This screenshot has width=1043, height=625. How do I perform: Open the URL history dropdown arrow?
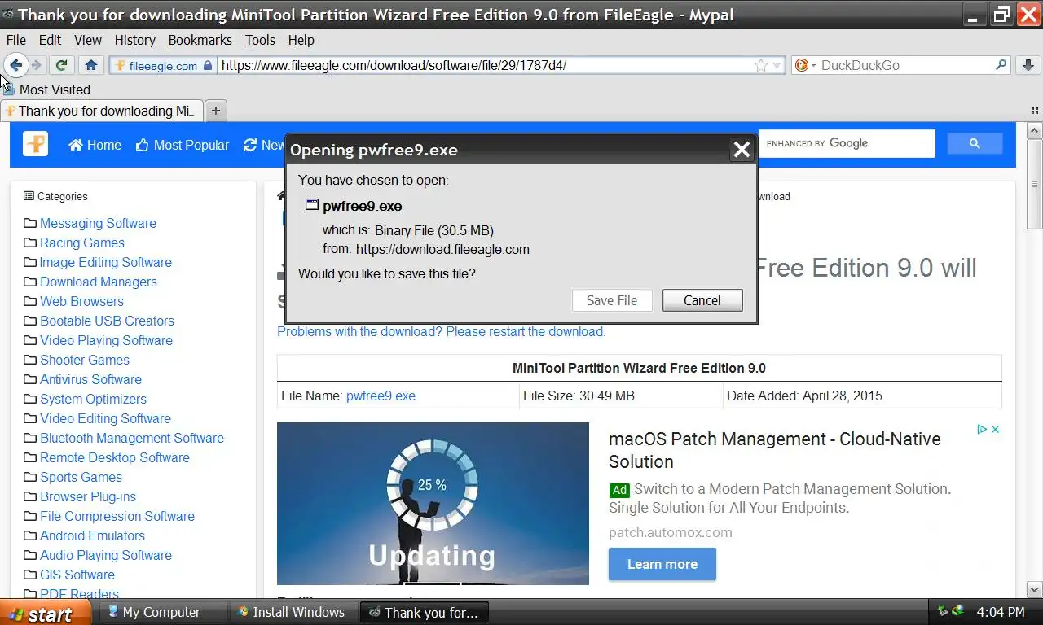coord(777,65)
